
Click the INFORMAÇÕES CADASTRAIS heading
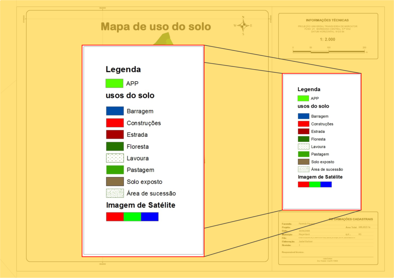[350, 219]
